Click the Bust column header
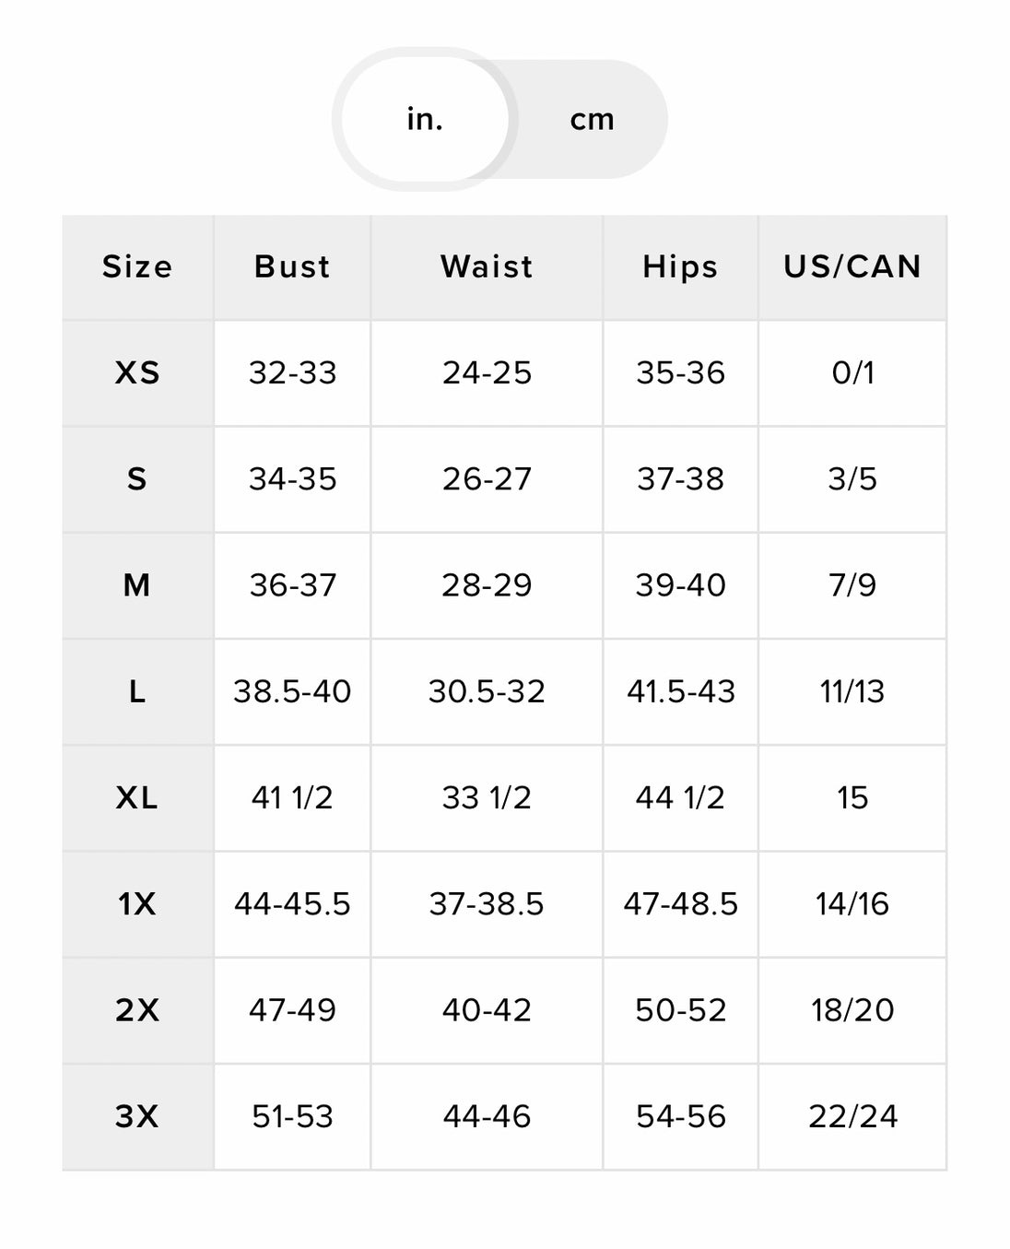 coord(292,267)
